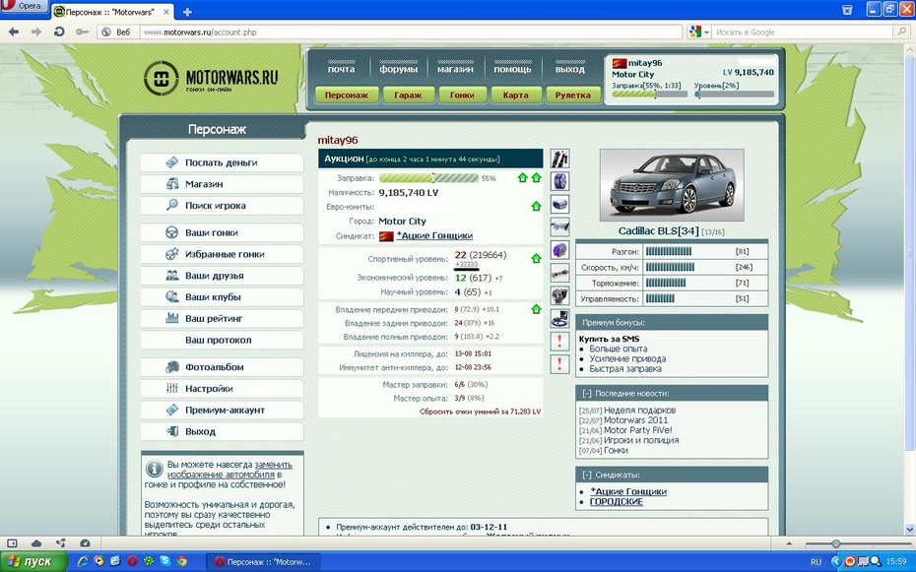Click the second red exclamation part slot

tap(559, 363)
